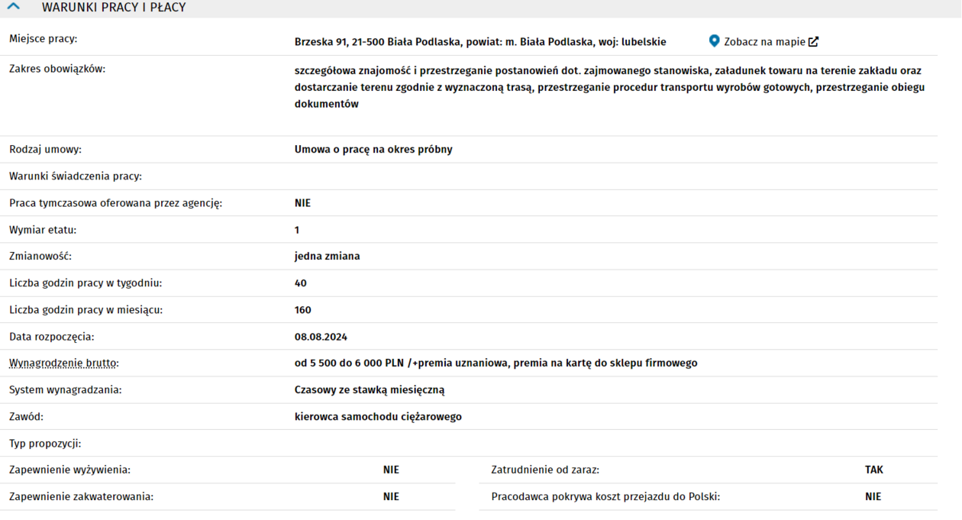Image resolution: width=962 pixels, height=520 pixels.
Task: Click the Czasowy ze stawką miesięczną value
Action: pos(370,390)
